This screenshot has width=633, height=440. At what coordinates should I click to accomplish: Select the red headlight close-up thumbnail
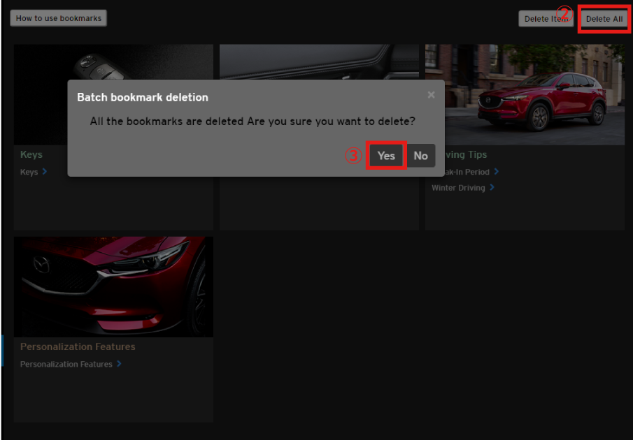113,286
